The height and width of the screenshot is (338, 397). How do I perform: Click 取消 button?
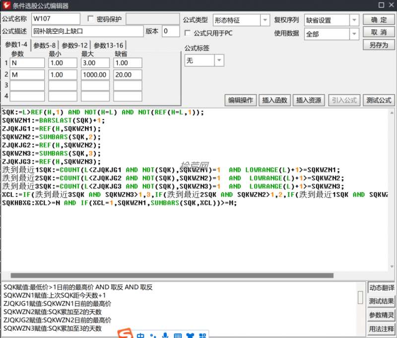379,32
